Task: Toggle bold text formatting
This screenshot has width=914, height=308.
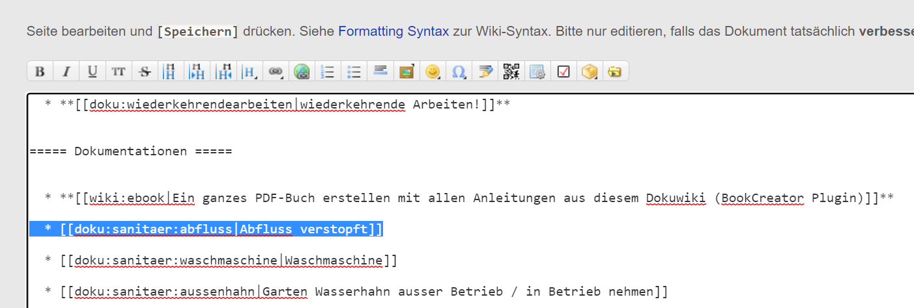Action: tap(40, 71)
